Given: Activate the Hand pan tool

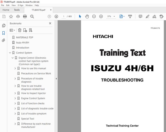Looking at the screenshot, I should click(87, 17).
